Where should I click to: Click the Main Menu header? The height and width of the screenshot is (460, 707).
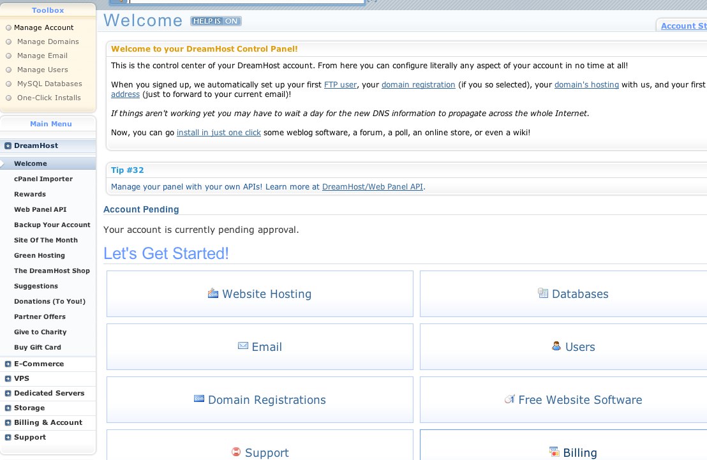51,124
